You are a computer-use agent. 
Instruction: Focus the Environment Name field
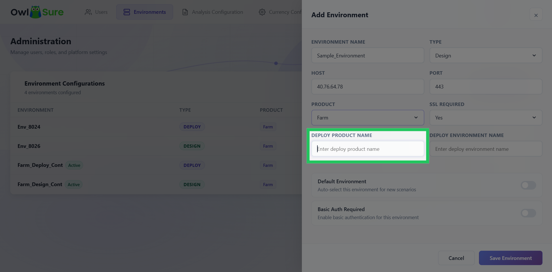(368, 55)
